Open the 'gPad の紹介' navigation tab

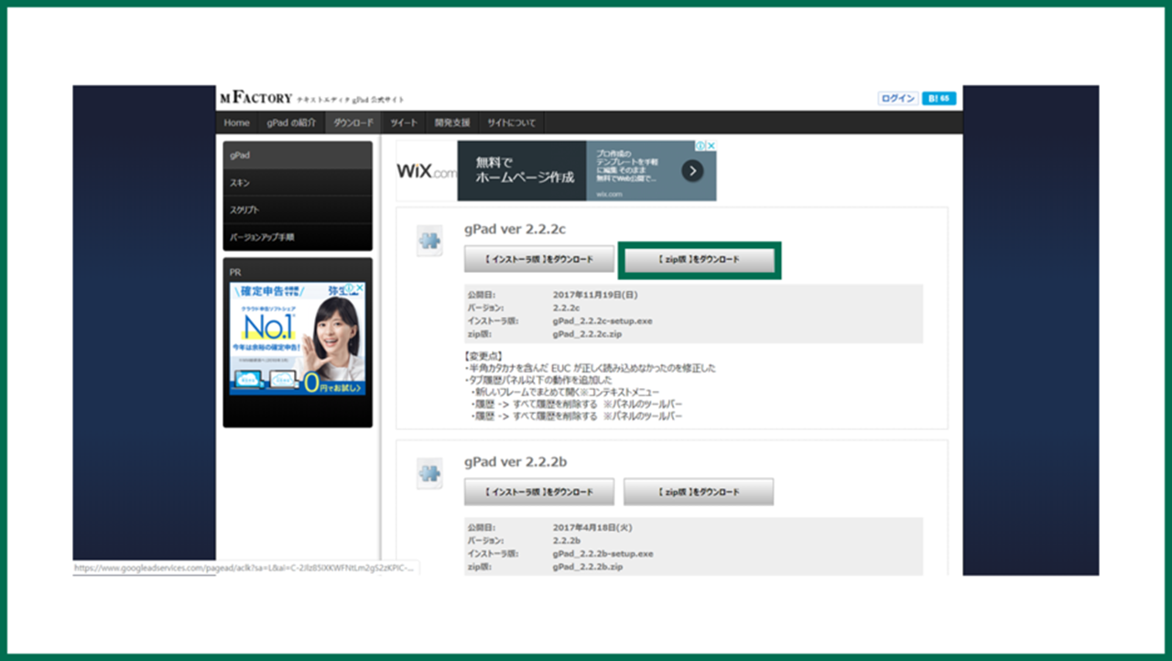(291, 123)
